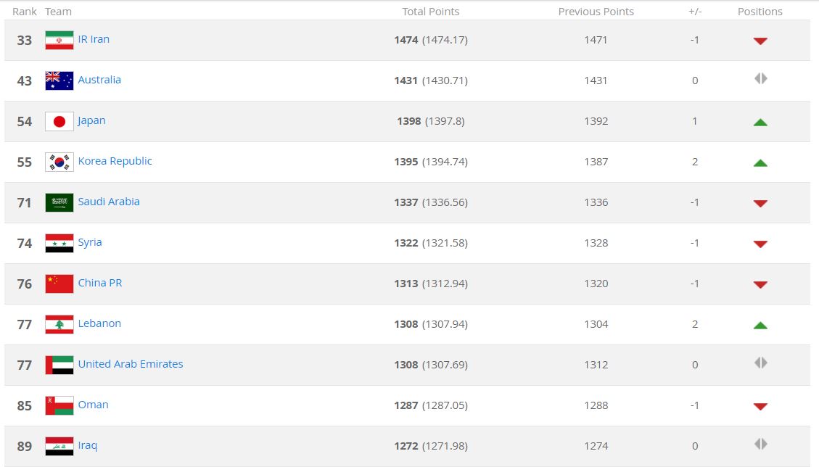Click the Japan flag icon
The width and height of the screenshot is (819, 467).
pyautogui.click(x=59, y=121)
